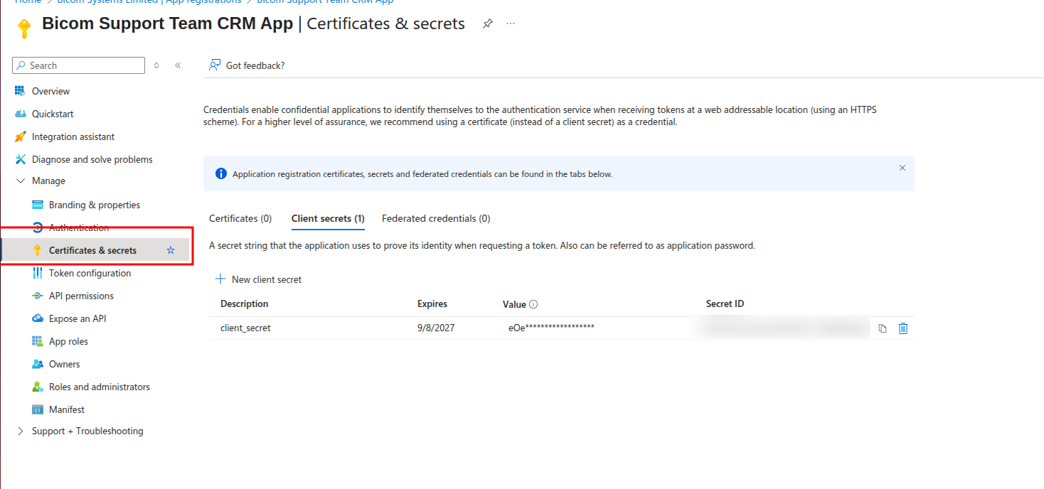Click the Secret ID column header
1044x489 pixels.
point(725,303)
